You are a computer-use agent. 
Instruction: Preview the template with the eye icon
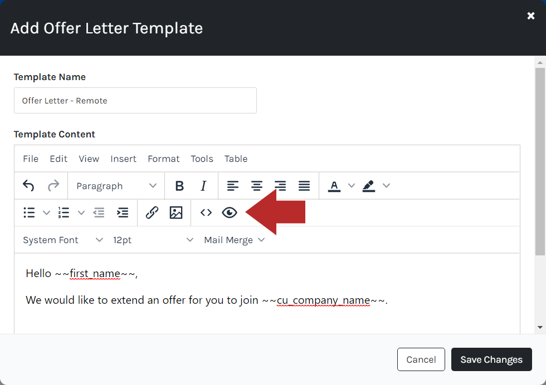(230, 213)
